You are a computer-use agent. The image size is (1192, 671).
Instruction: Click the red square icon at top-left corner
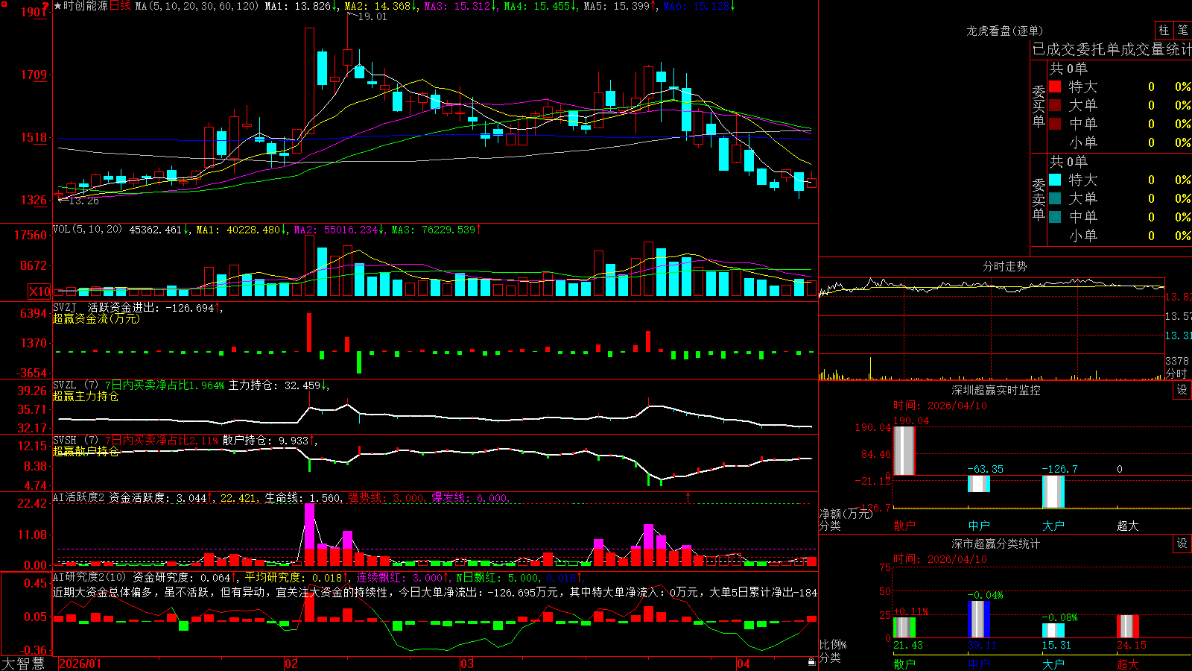coord(4,4)
